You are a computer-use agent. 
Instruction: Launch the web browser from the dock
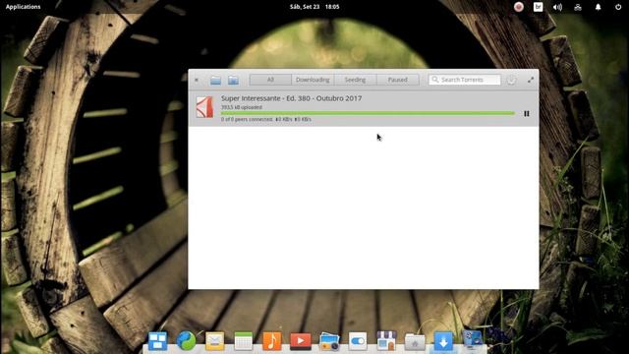click(x=186, y=341)
